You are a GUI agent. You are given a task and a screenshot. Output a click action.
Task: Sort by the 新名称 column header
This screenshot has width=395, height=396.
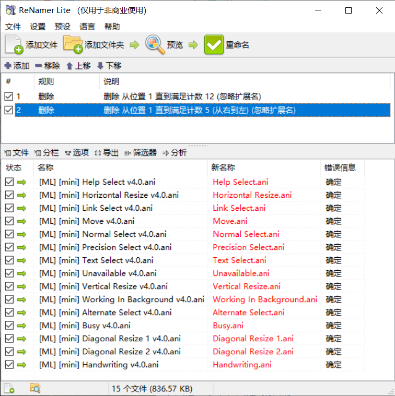264,167
